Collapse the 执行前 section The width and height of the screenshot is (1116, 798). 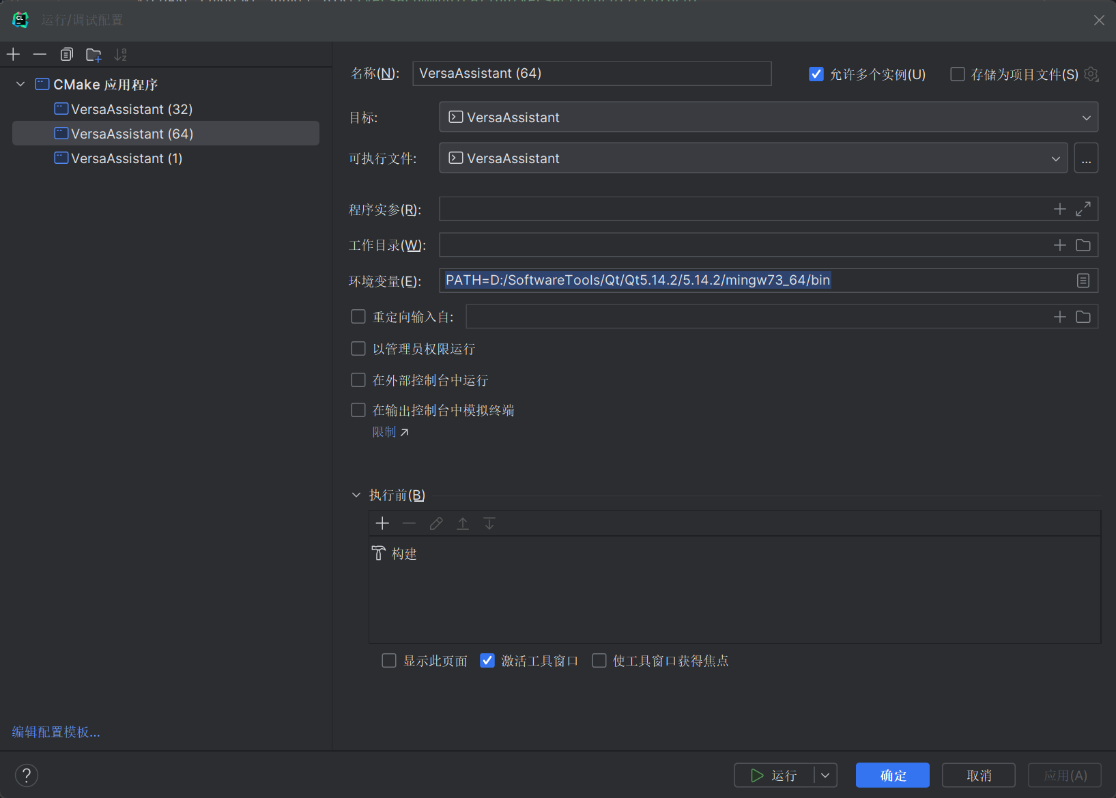tap(356, 495)
